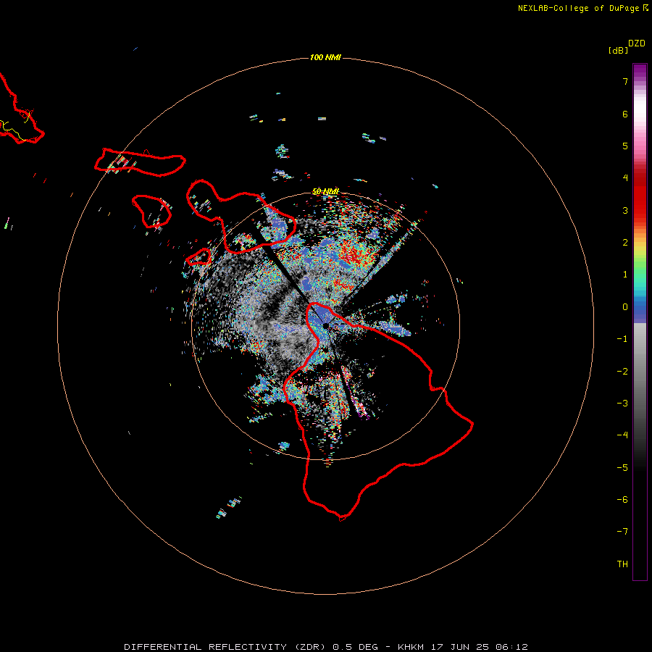Click the black radar site dot at the map center
This screenshot has width=652, height=652.
325,325
